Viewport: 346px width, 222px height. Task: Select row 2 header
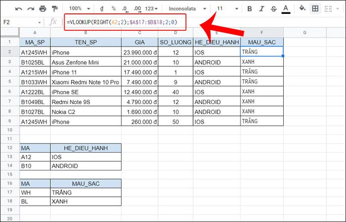10,52
